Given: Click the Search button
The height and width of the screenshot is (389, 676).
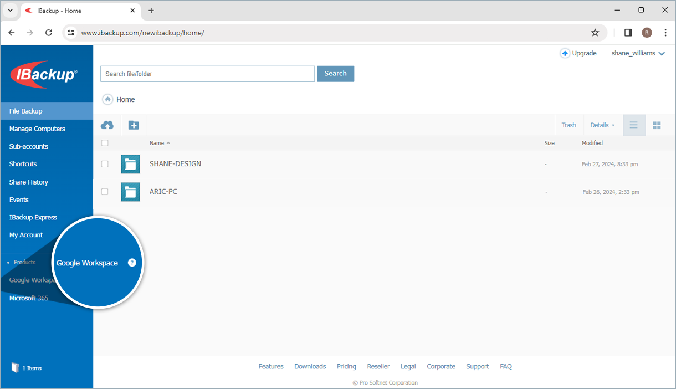Looking at the screenshot, I should coord(335,74).
